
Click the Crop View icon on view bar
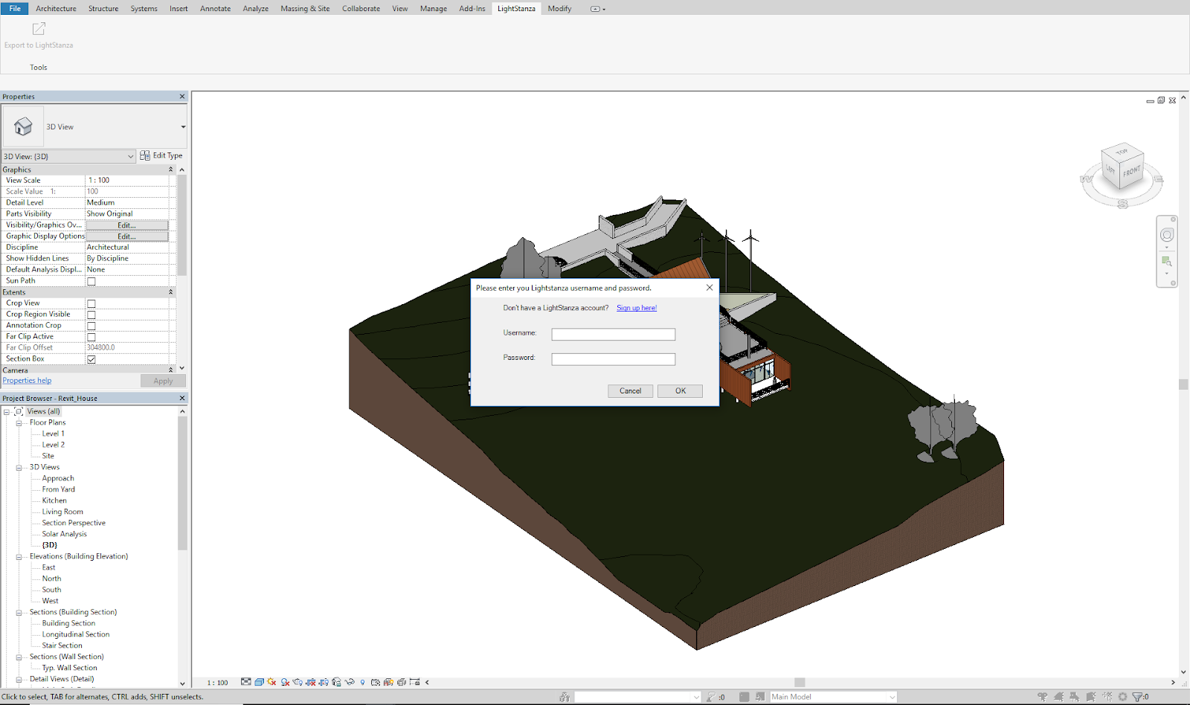pyautogui.click(x=311, y=682)
